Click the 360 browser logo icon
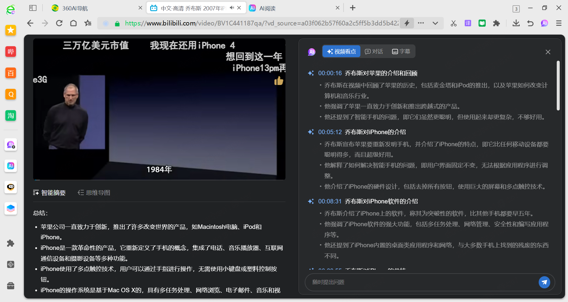The height and width of the screenshot is (302, 568). click(x=11, y=10)
